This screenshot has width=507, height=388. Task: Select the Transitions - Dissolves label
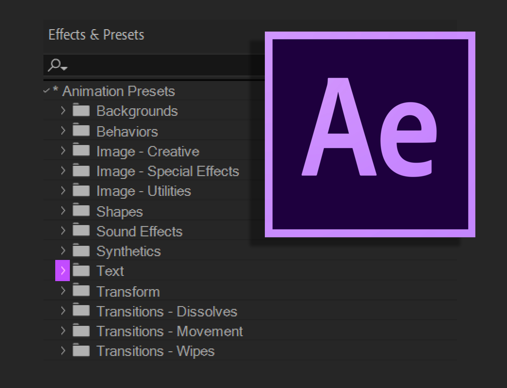coord(167,312)
